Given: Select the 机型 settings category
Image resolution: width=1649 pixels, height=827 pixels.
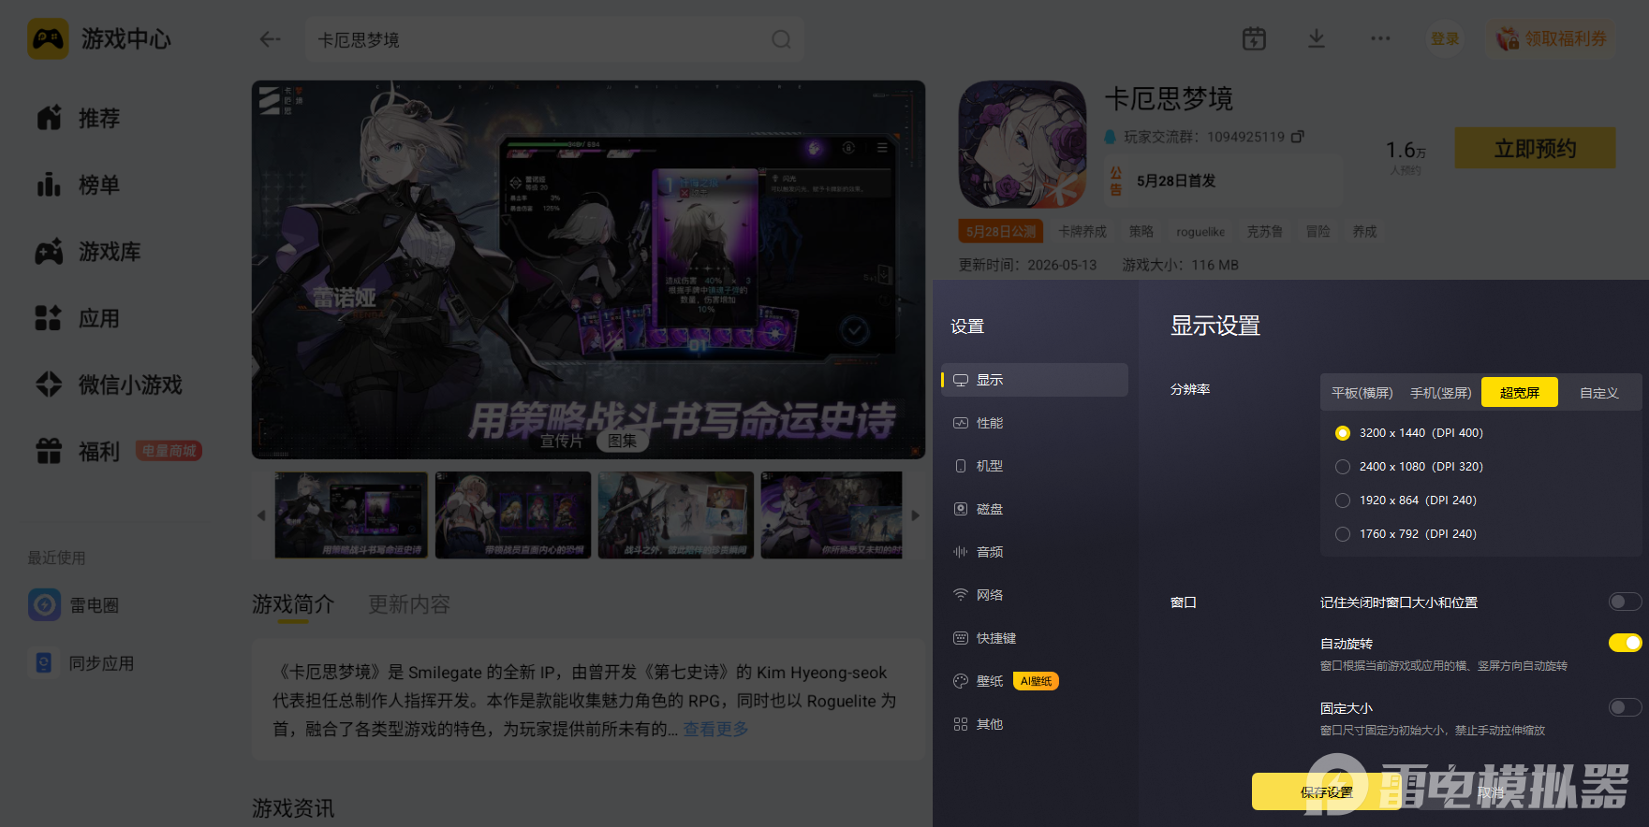Looking at the screenshot, I should click(x=1035, y=466).
